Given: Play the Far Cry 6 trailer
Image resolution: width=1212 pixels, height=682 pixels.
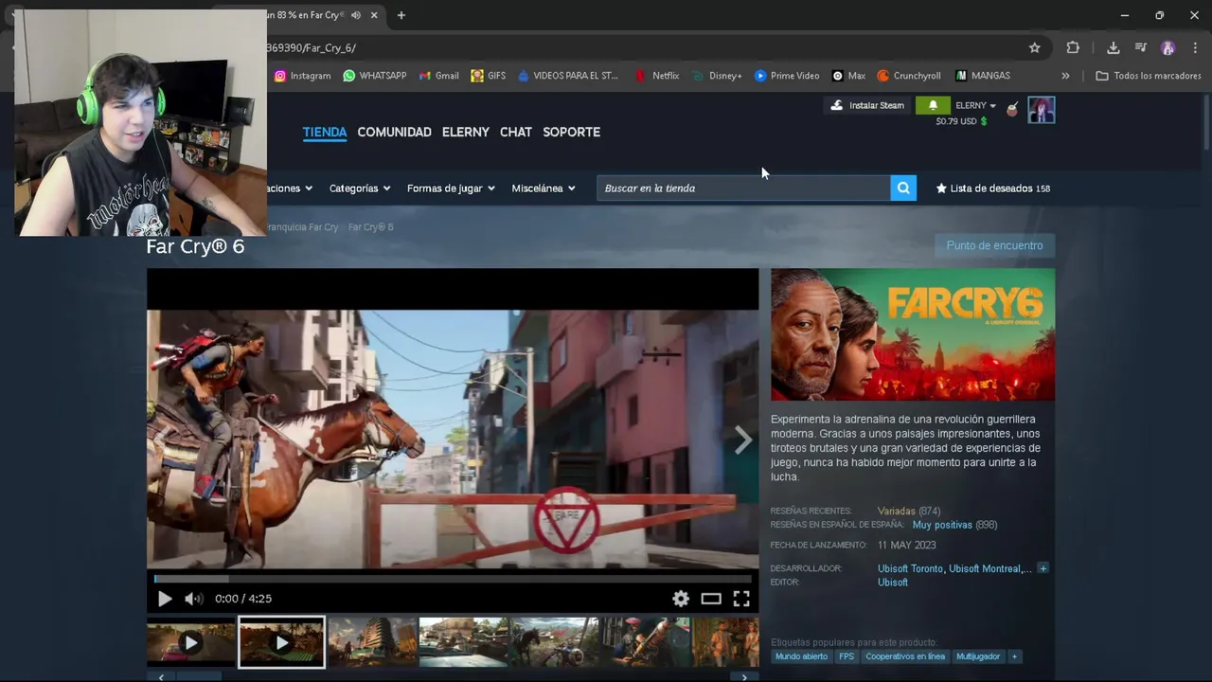Looking at the screenshot, I should click(x=165, y=599).
